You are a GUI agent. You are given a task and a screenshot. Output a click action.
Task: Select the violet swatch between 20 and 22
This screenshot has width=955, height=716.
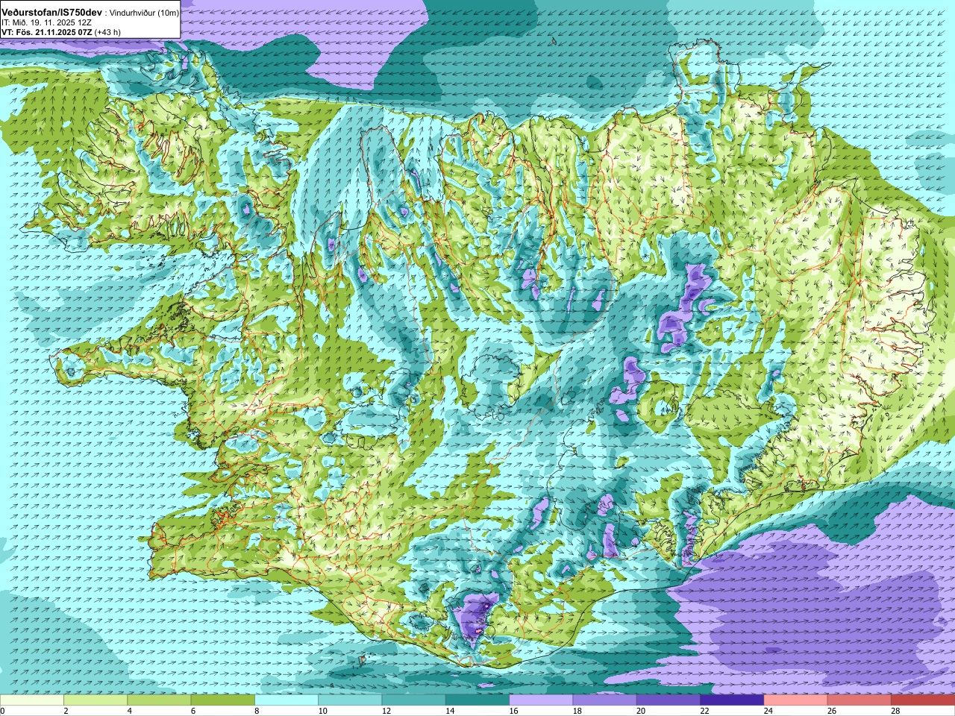coord(668,700)
